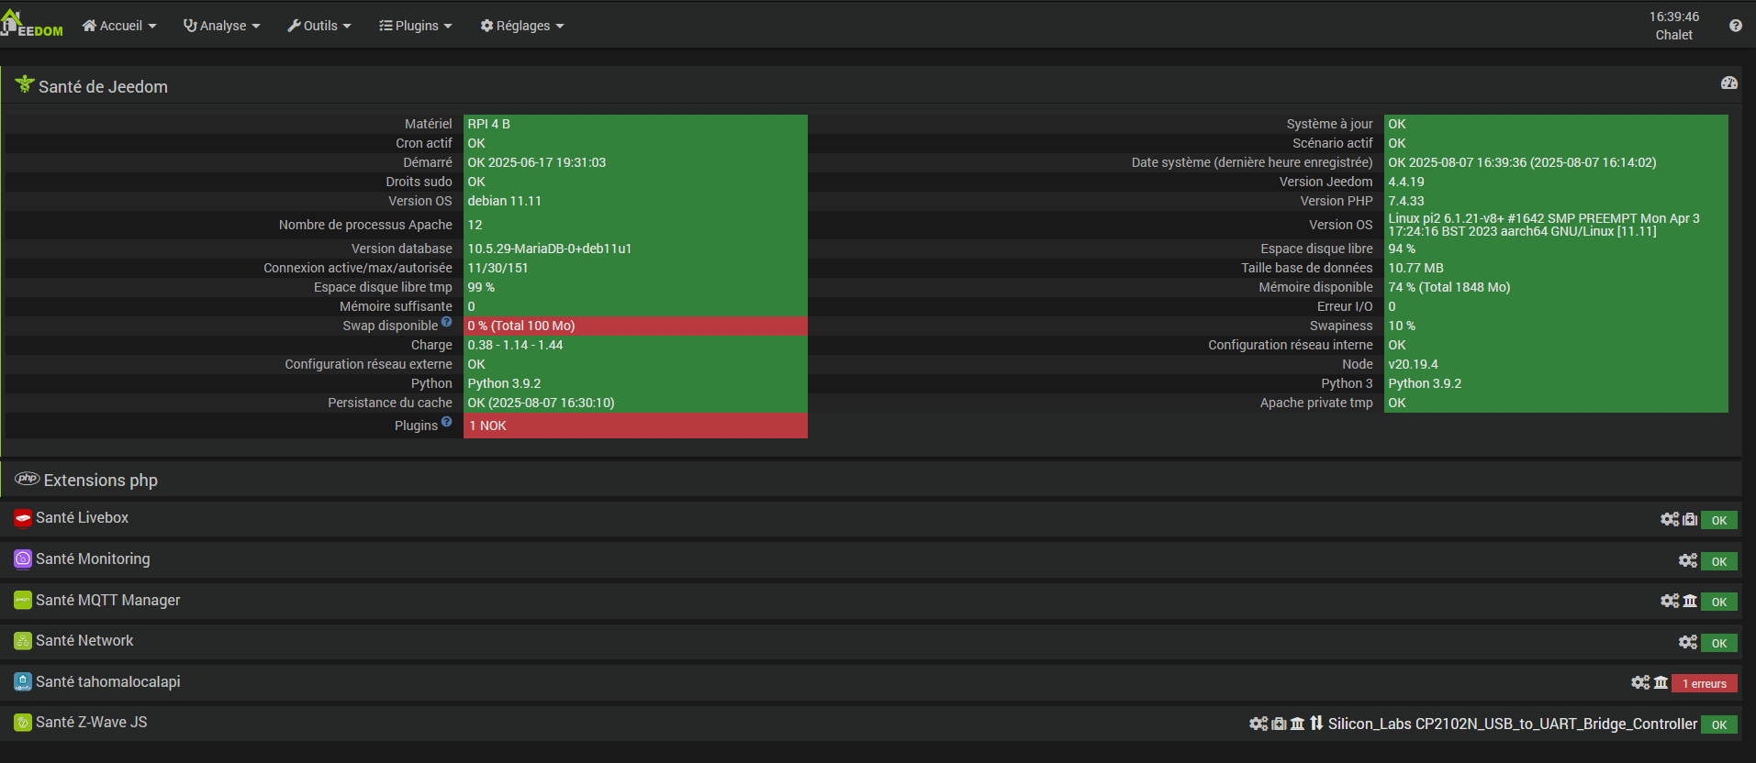Open the Réglages menu
The image size is (1756, 763).
coord(522,26)
